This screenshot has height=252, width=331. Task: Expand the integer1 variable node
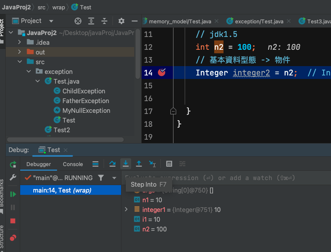[x=126, y=210]
